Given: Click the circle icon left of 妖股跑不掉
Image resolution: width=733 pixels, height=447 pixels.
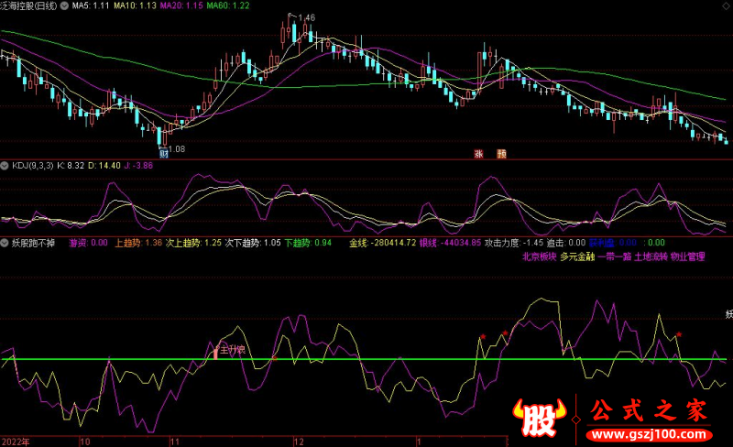Looking at the screenshot, I should tap(5, 244).
